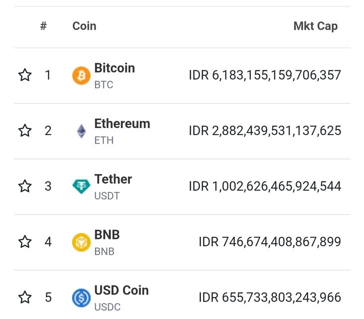Star the BNB row
Image resolution: width=364 pixels, height=319 pixels.
coord(25,242)
